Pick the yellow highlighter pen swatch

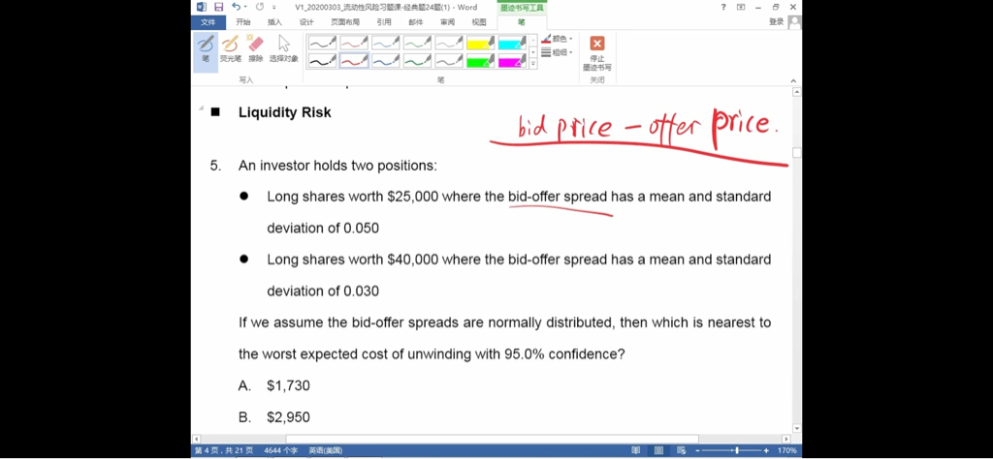(x=480, y=43)
